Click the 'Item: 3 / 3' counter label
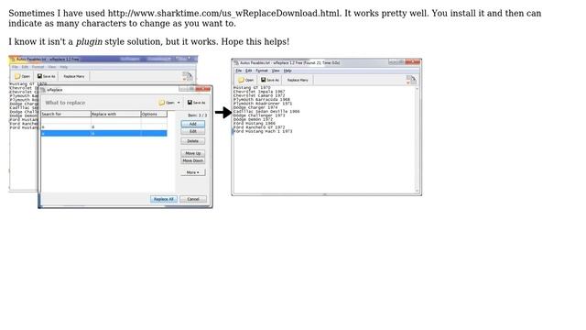This screenshot has width=586, height=330. point(198,115)
